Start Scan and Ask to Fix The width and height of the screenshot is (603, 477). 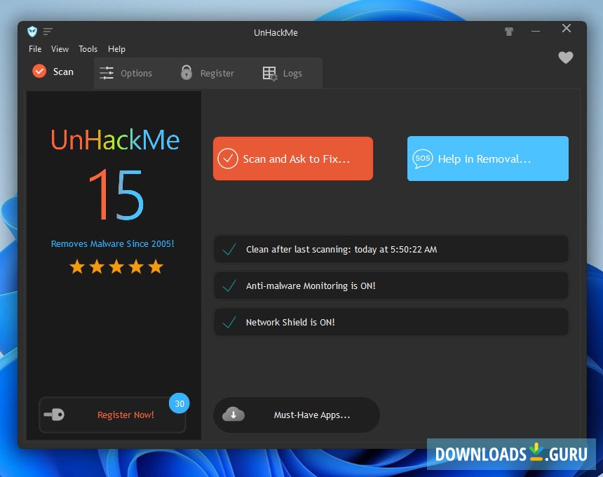(293, 159)
